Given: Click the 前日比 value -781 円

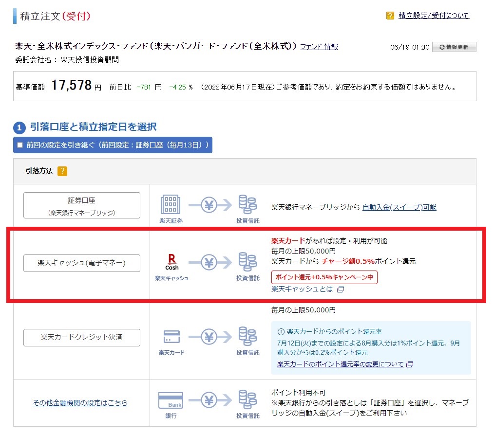Looking at the screenshot, I should [x=149, y=87].
